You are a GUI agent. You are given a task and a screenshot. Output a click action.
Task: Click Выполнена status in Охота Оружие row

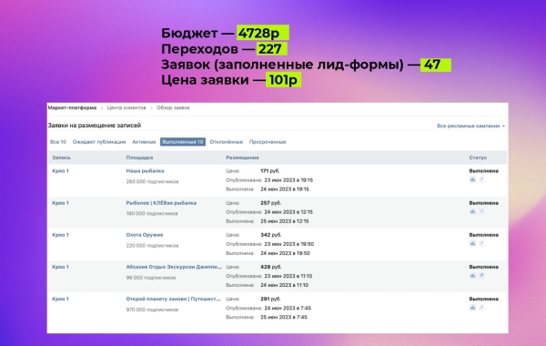click(484, 235)
